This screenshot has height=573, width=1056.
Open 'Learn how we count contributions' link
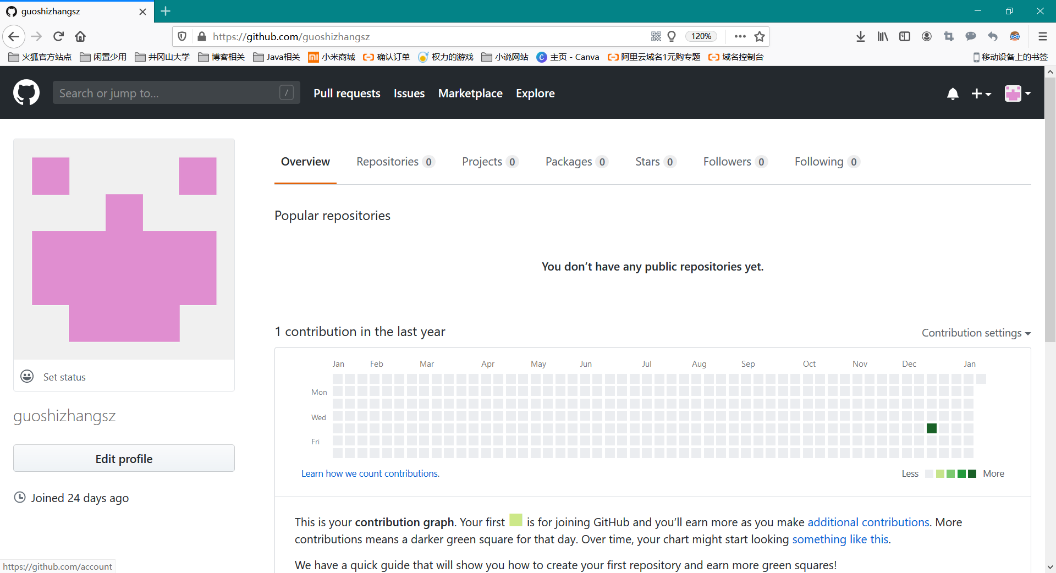(370, 473)
